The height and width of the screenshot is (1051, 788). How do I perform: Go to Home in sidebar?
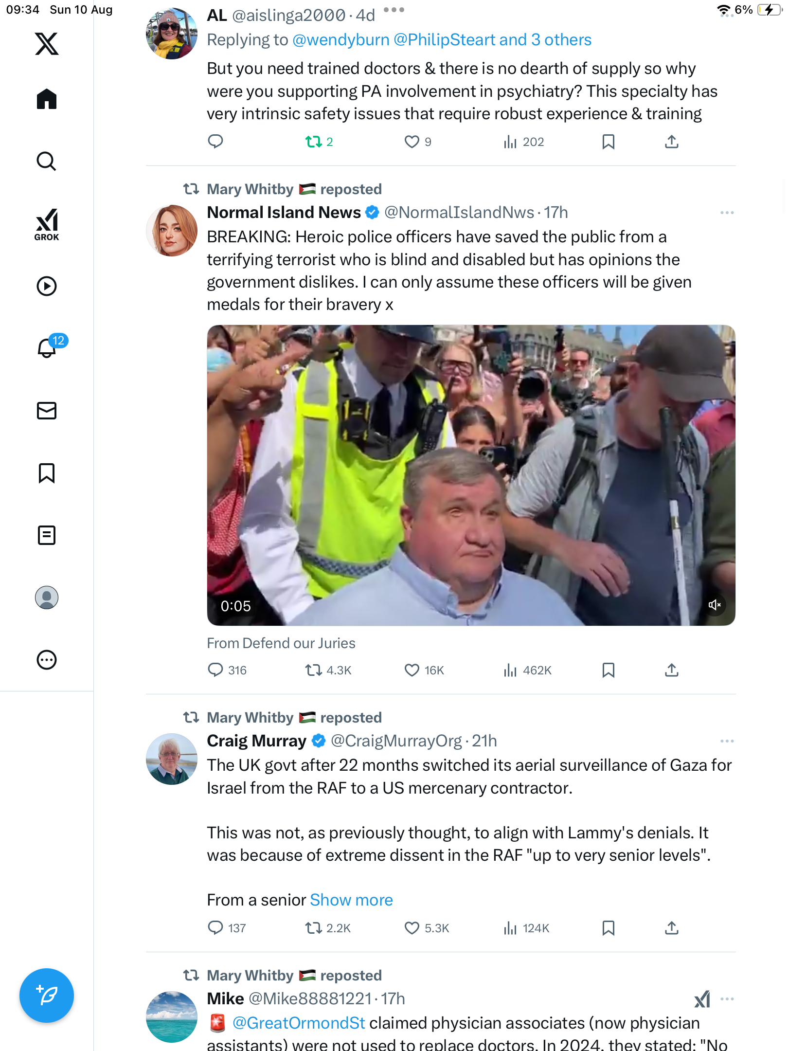pos(47,99)
